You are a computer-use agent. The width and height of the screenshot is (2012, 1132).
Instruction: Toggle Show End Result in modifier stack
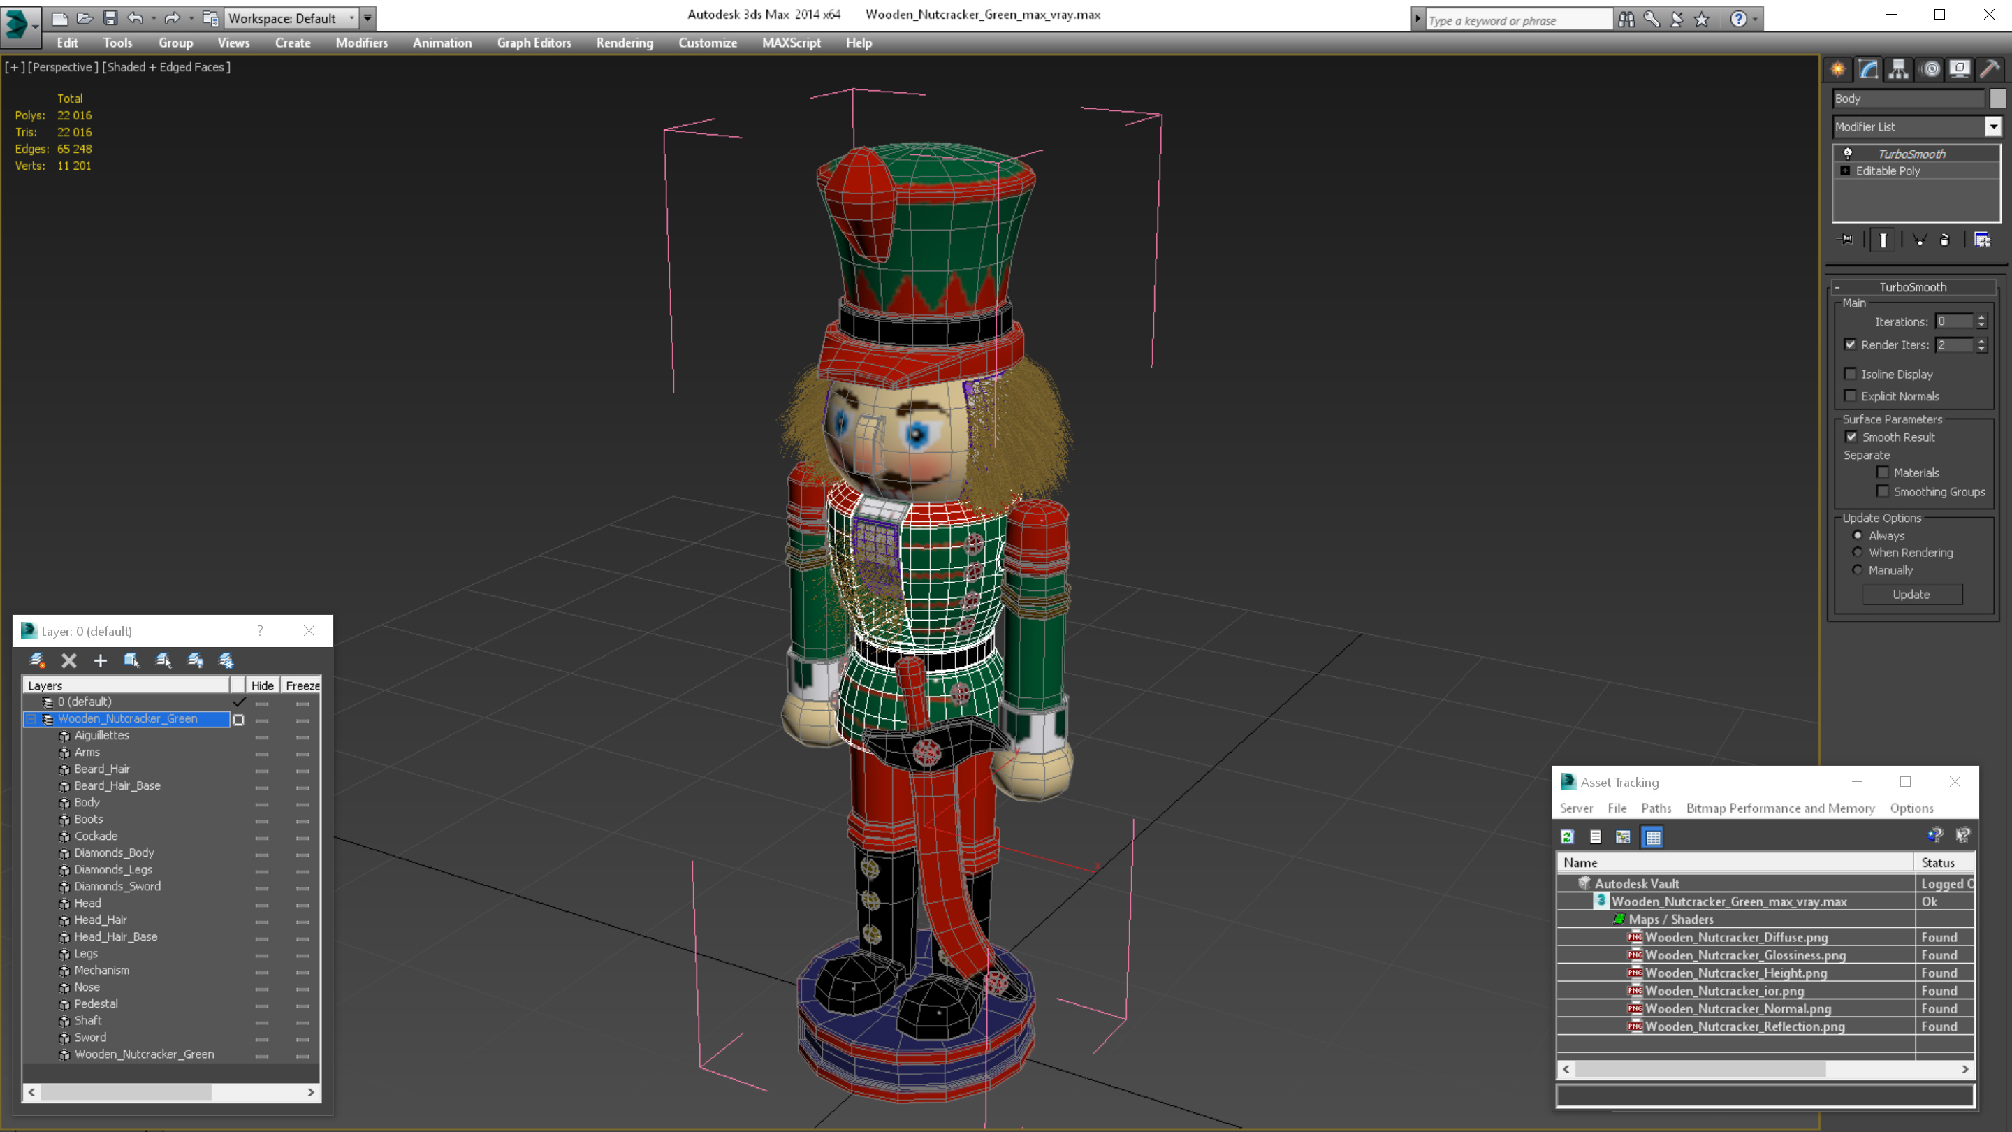click(x=1883, y=240)
